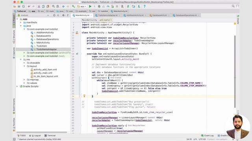252x141 pixels.
Task: Click the editor vertical scrollbar
Action: [x=235, y=72]
